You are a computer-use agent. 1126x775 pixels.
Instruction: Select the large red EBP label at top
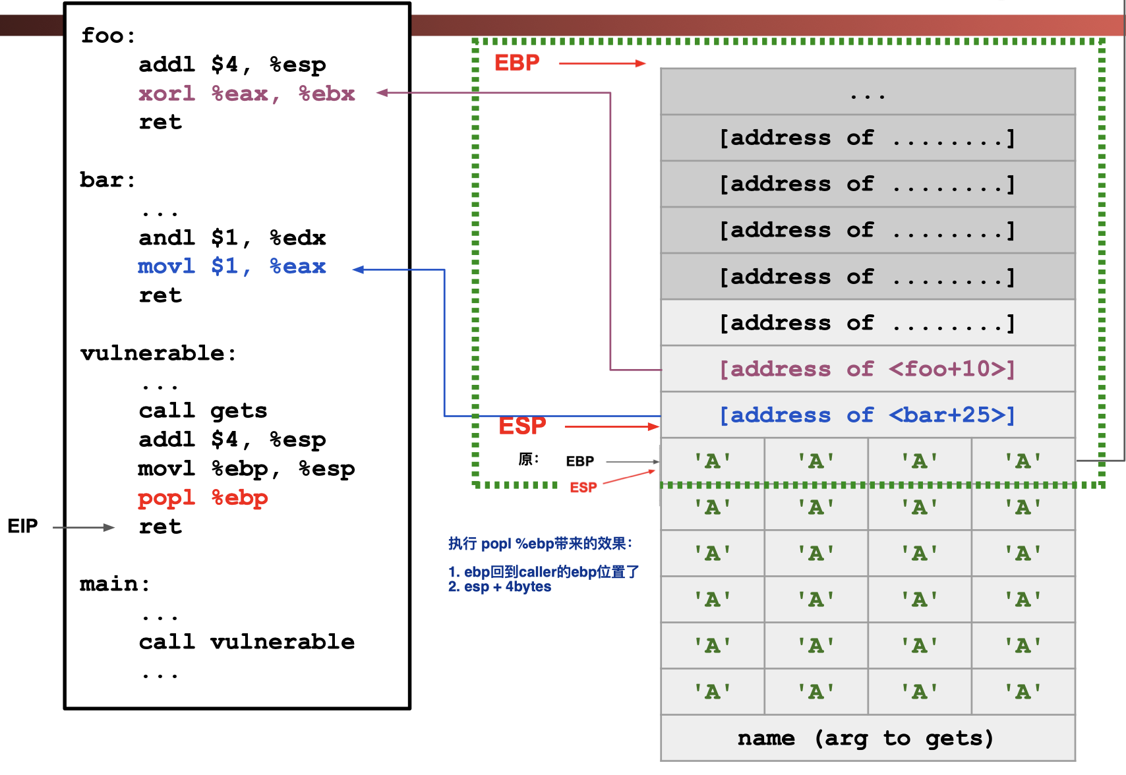click(517, 63)
